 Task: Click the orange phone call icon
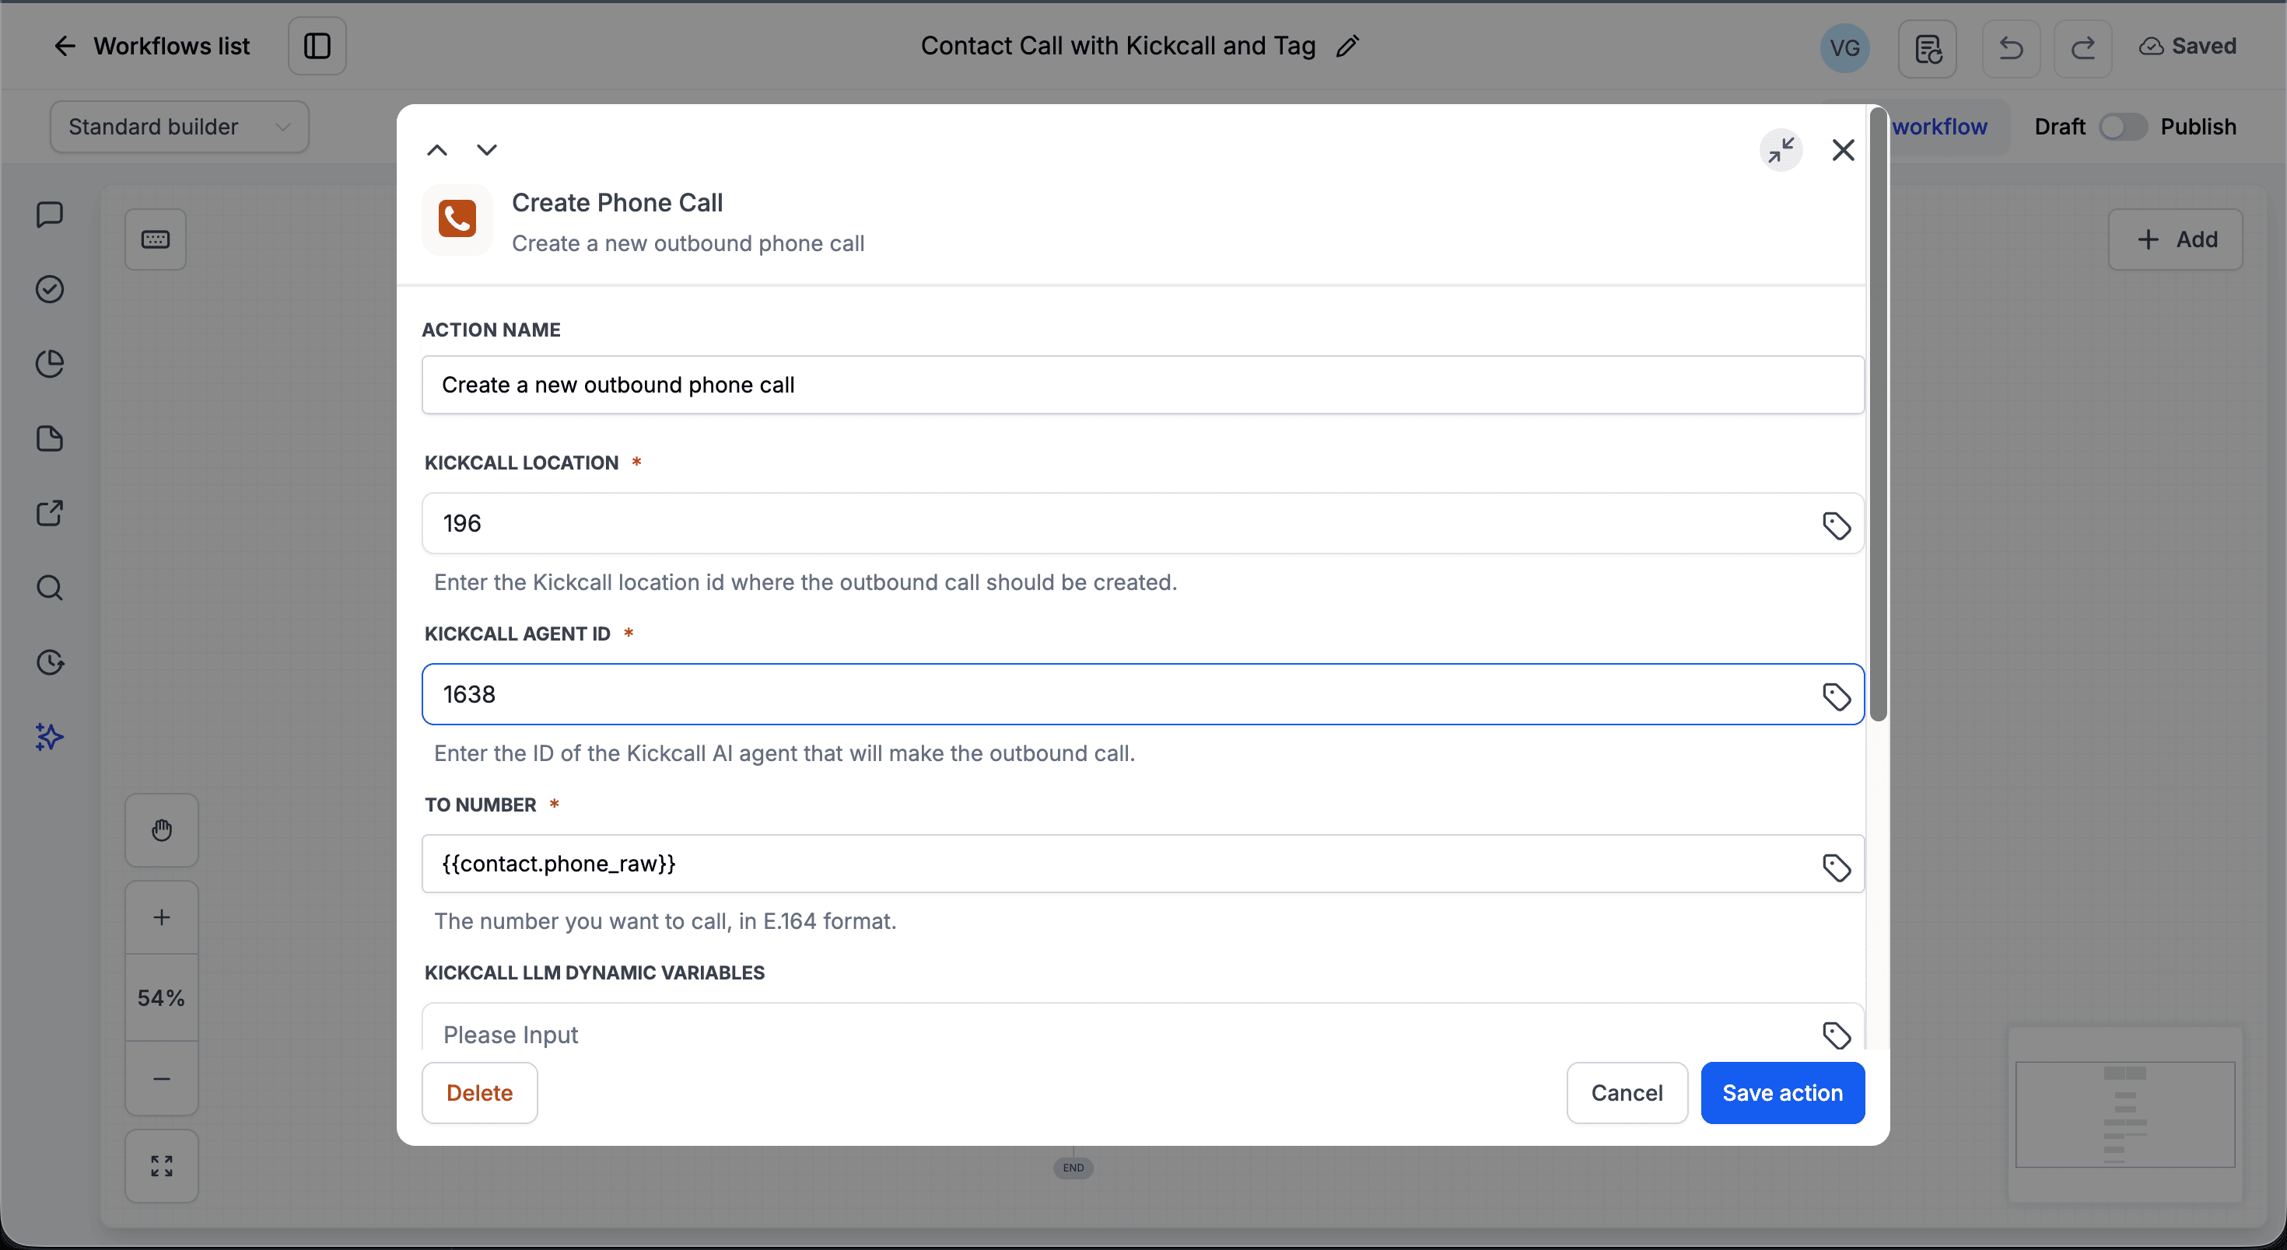[457, 219]
